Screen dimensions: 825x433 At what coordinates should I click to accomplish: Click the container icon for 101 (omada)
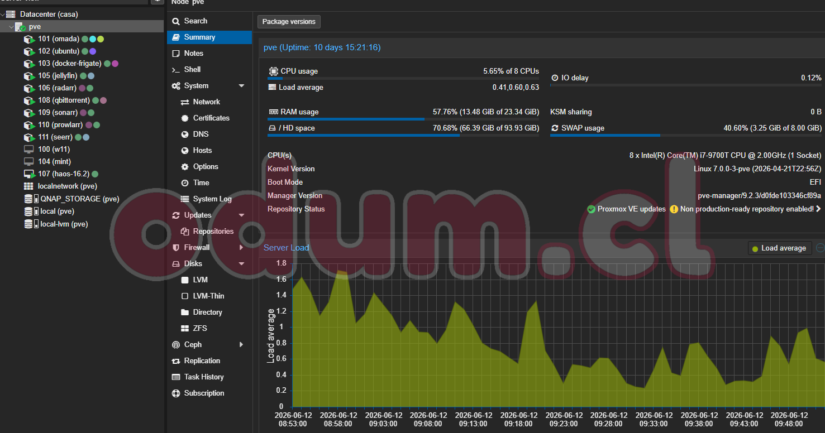(29, 40)
